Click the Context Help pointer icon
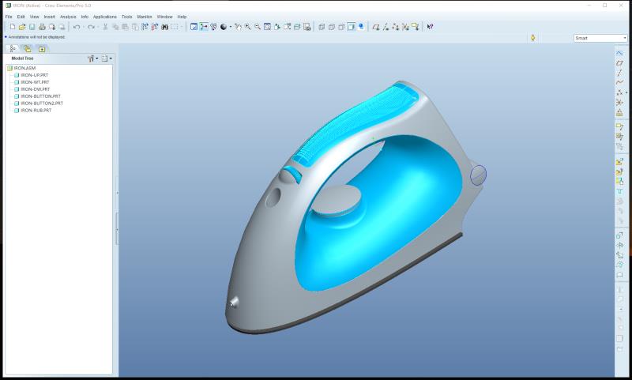 point(430,27)
